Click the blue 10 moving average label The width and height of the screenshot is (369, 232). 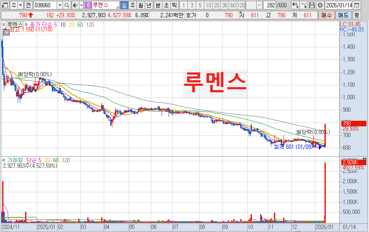[63, 25]
